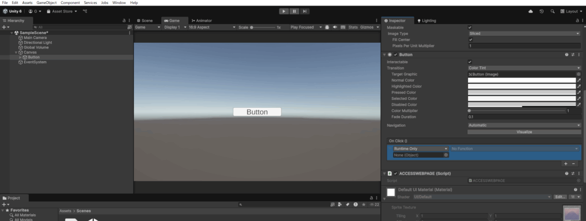Open help for the Button component

567,55
